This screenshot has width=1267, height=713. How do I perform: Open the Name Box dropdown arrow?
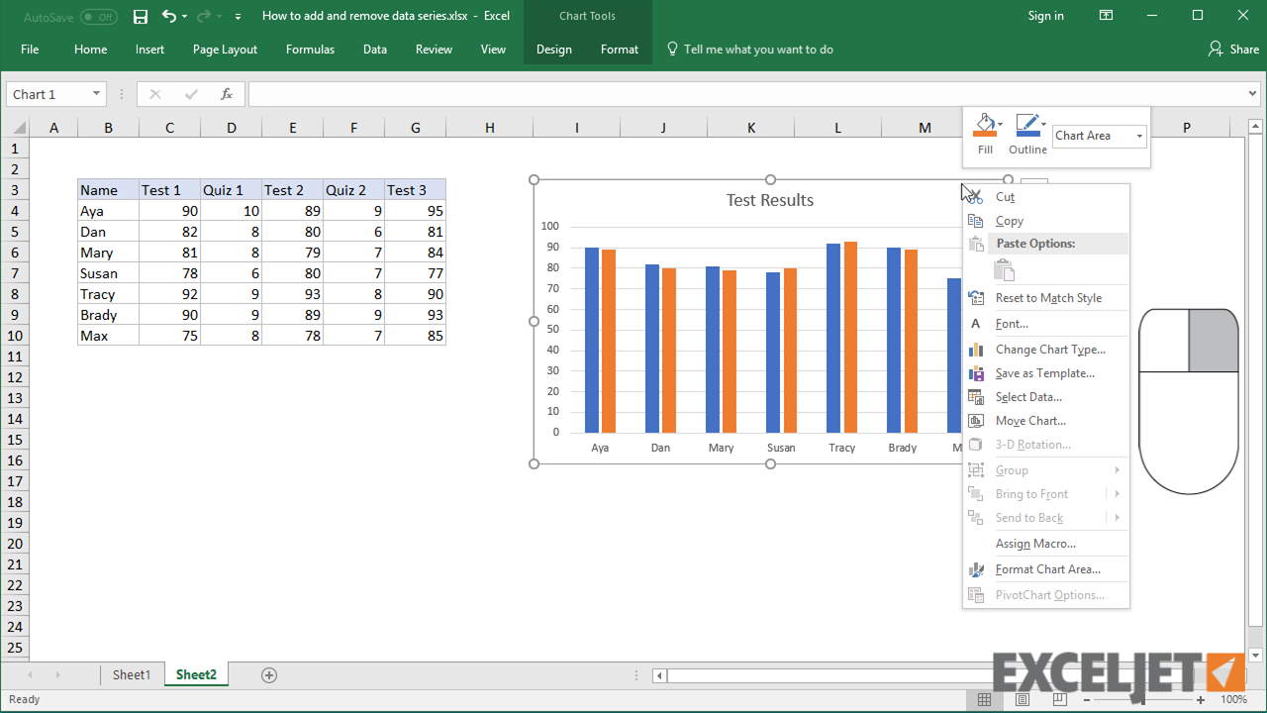(96, 94)
